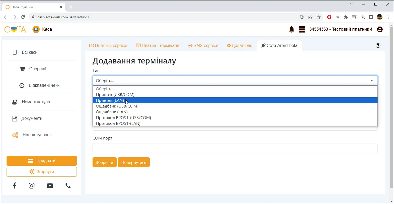The width and height of the screenshot is (394, 204).
Task: Click the Повернутися button
Action: coord(134,162)
